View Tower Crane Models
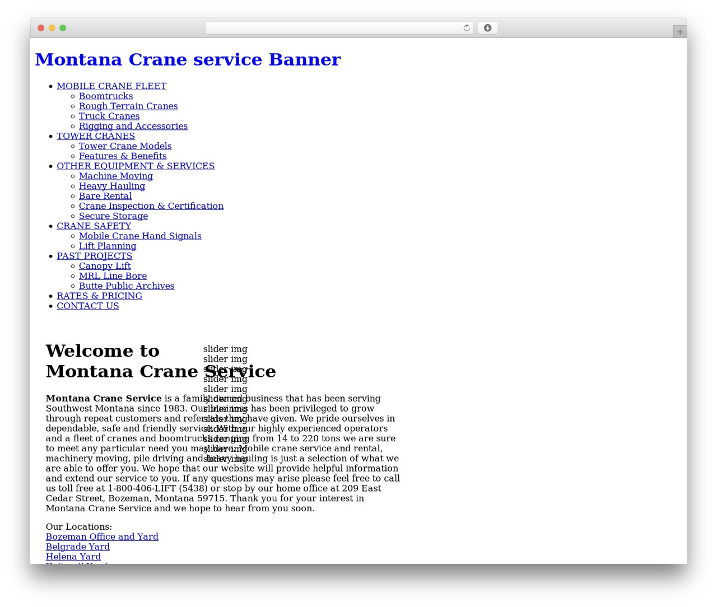717x607 pixels. coord(125,146)
